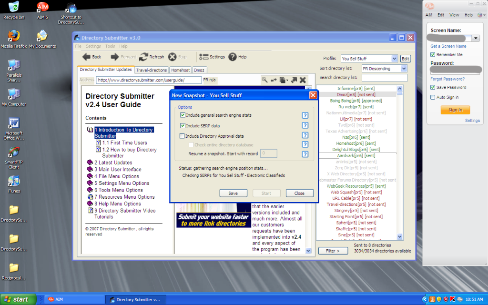
Task: Switch to the Travel-directions tab
Action: pyautogui.click(x=152, y=70)
